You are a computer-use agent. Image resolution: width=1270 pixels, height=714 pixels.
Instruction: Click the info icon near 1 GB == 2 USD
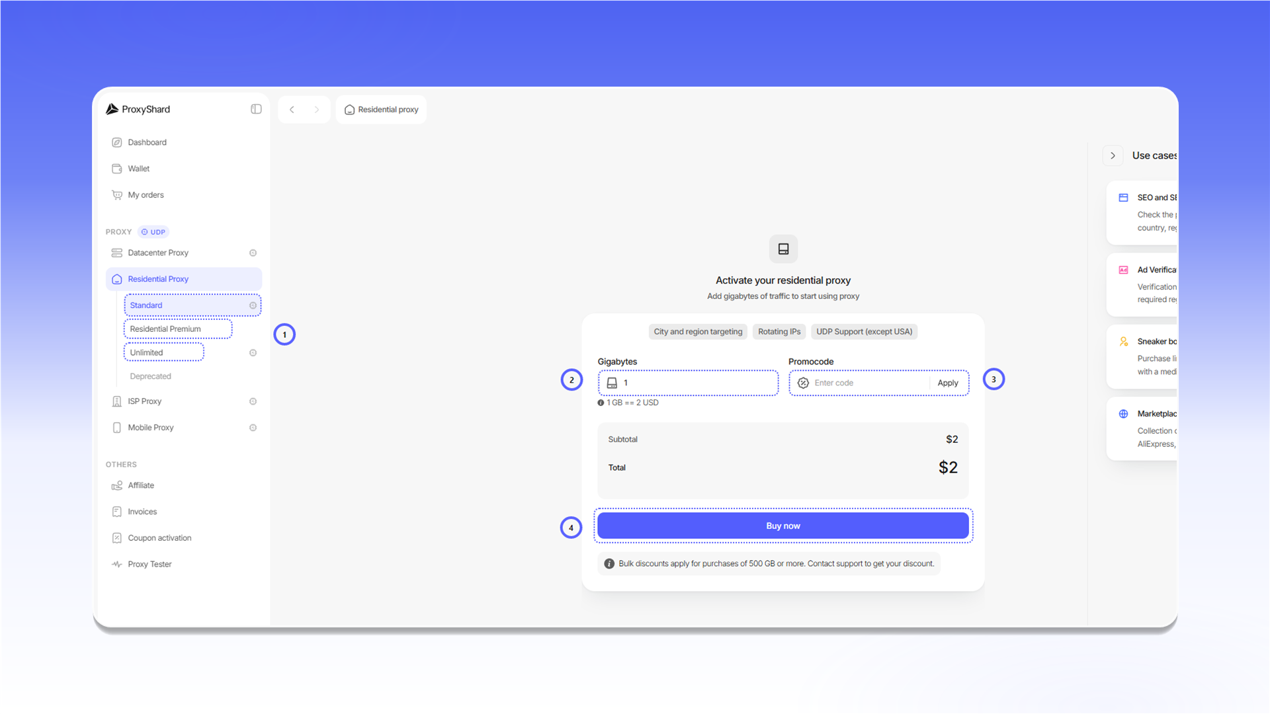(x=601, y=403)
